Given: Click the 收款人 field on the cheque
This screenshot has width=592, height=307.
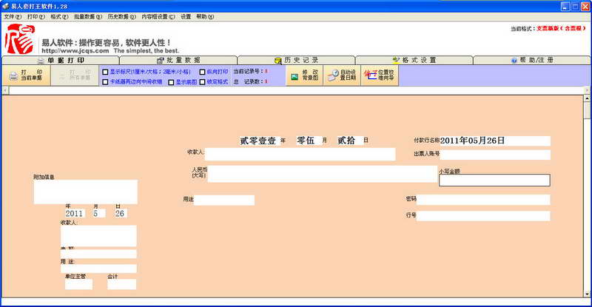Looking at the screenshot, I should (300, 154).
